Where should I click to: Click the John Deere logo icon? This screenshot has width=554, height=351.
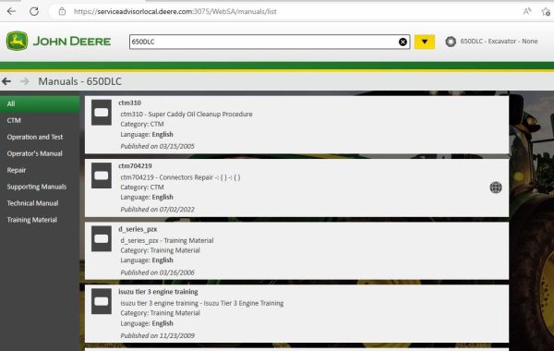click(x=17, y=41)
